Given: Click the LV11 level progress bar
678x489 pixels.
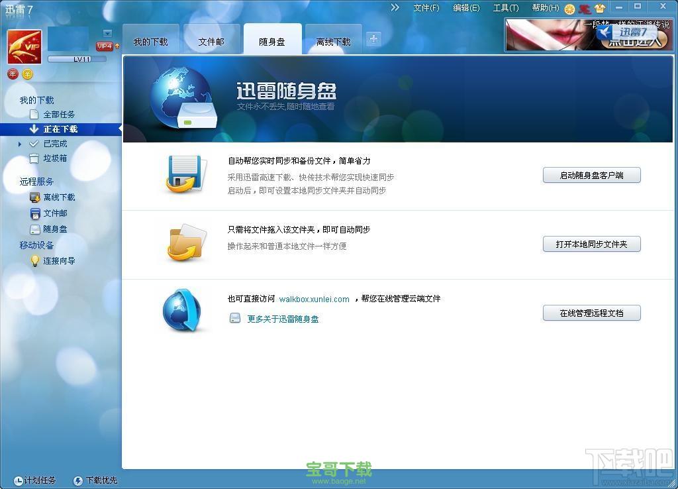Looking at the screenshot, I should [x=77, y=60].
